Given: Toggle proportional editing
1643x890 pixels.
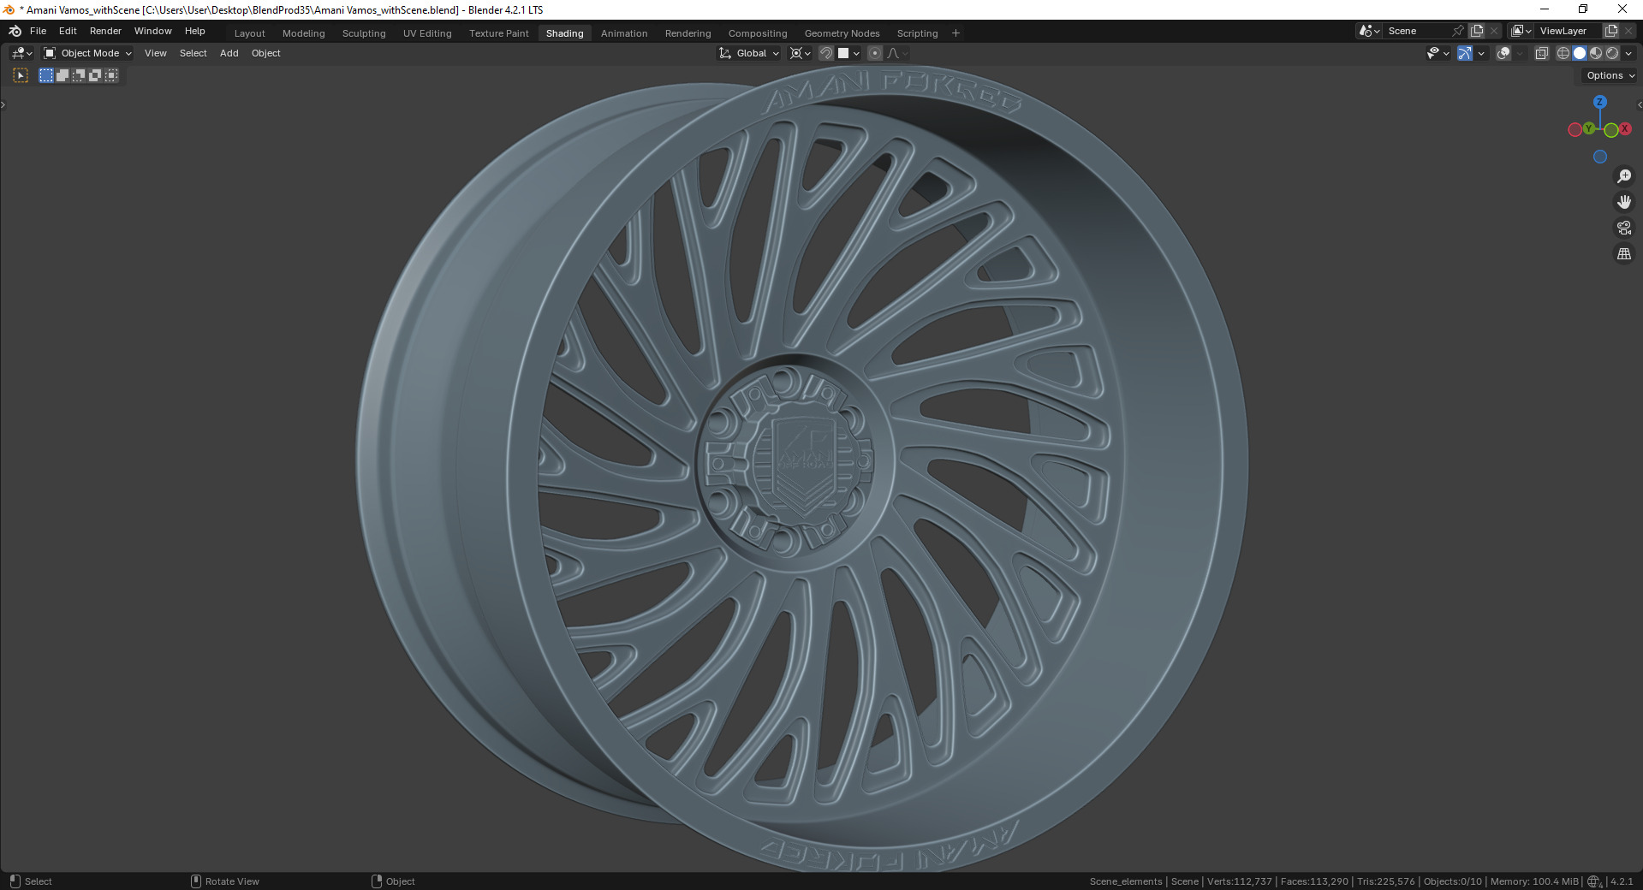Looking at the screenshot, I should [875, 53].
